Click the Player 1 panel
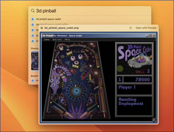Image resolution: width=174 pixels, height=132 pixels. tap(134, 90)
